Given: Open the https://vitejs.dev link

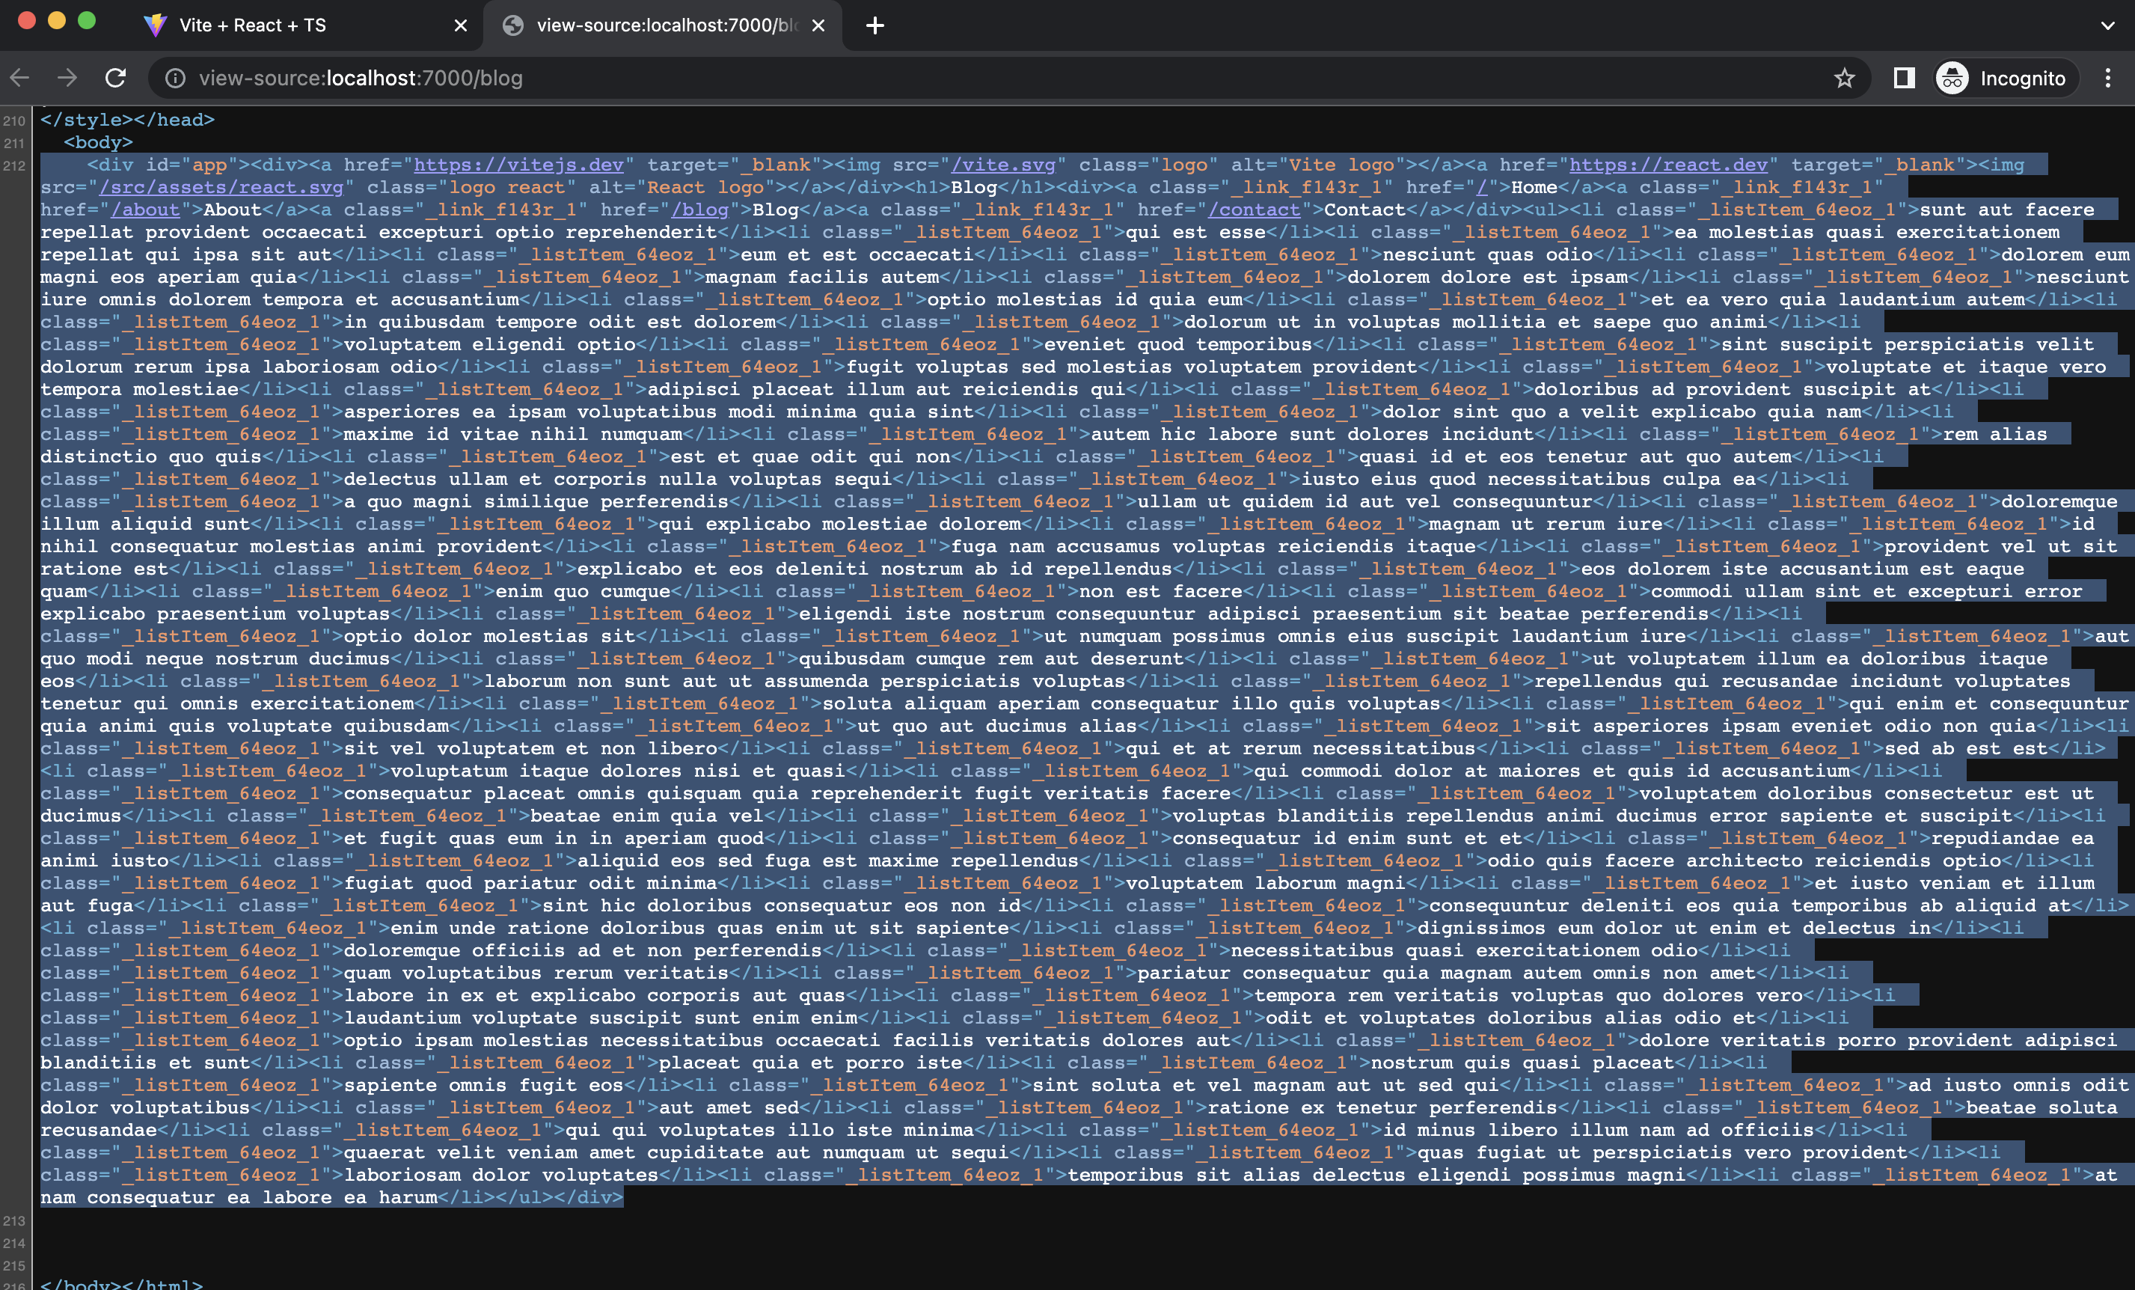Looking at the screenshot, I should [x=518, y=165].
